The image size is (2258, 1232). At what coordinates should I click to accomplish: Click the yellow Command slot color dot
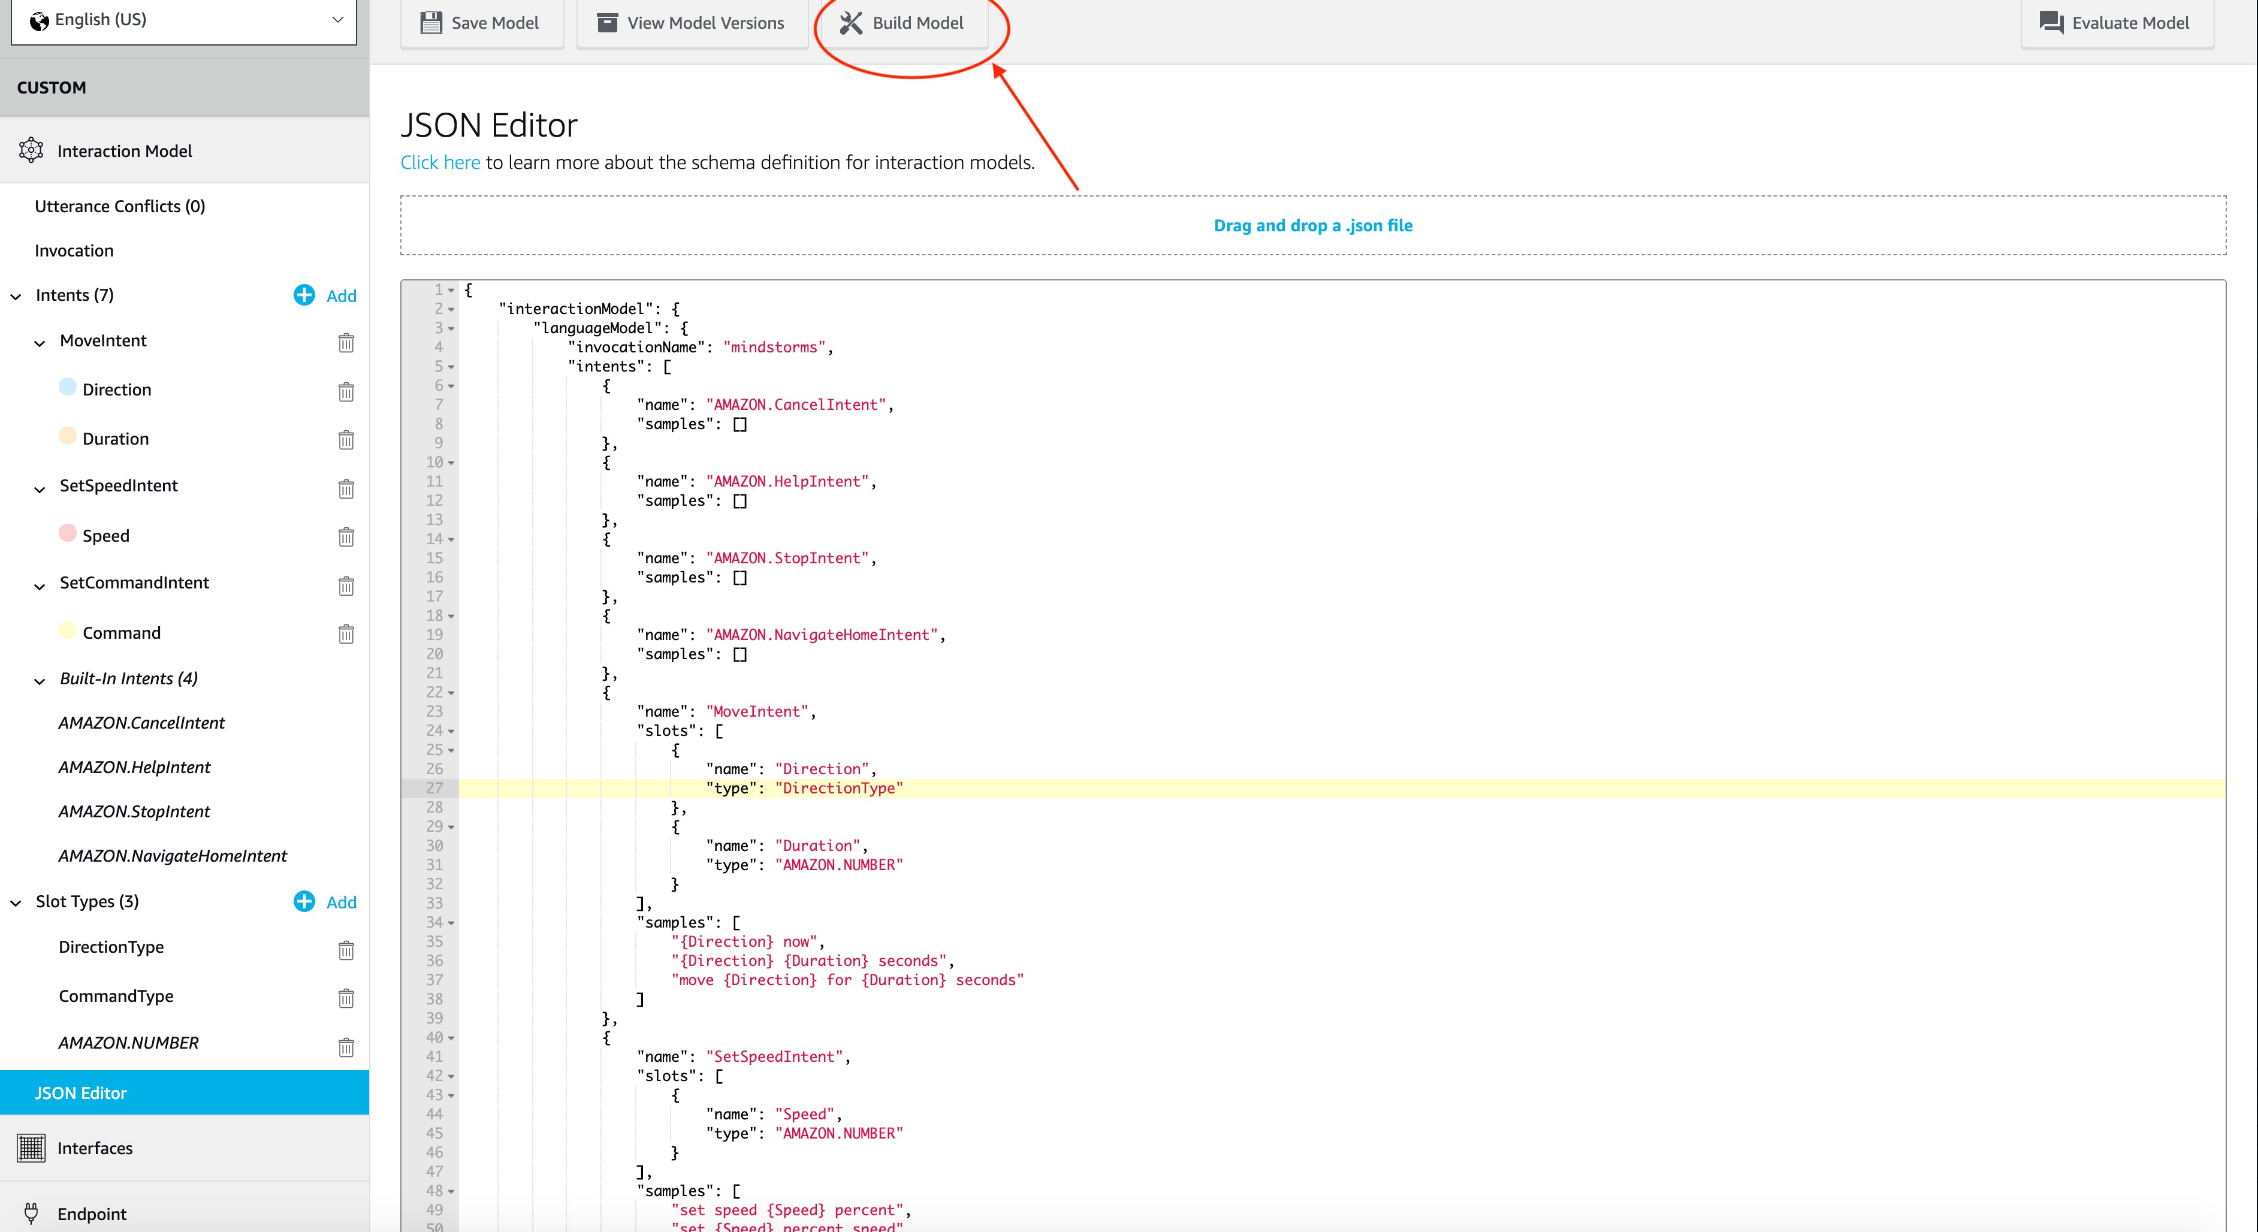[68, 629]
